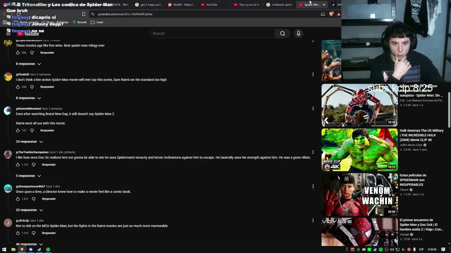This screenshot has height=253, width=451.
Task: Click the media/cast icon in the address bar
Action: click(x=323, y=14)
